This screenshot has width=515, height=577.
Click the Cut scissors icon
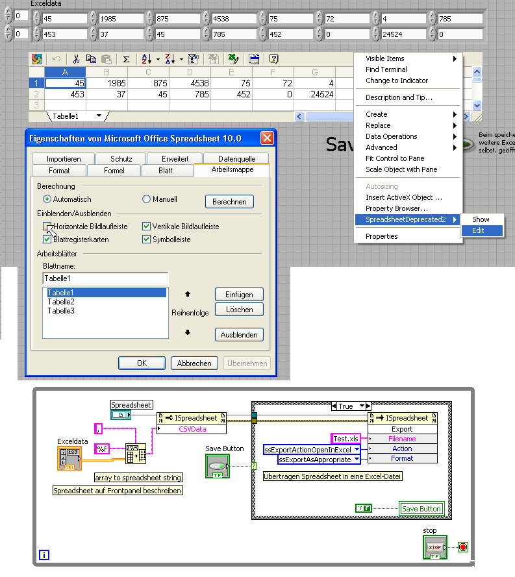point(76,59)
